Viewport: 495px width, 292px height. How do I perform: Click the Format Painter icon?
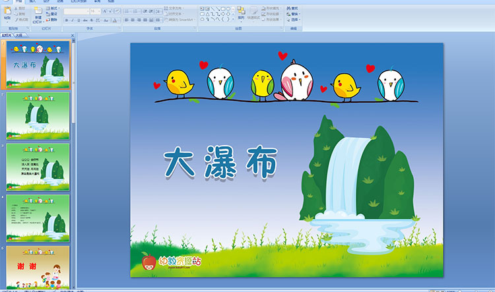[20, 20]
